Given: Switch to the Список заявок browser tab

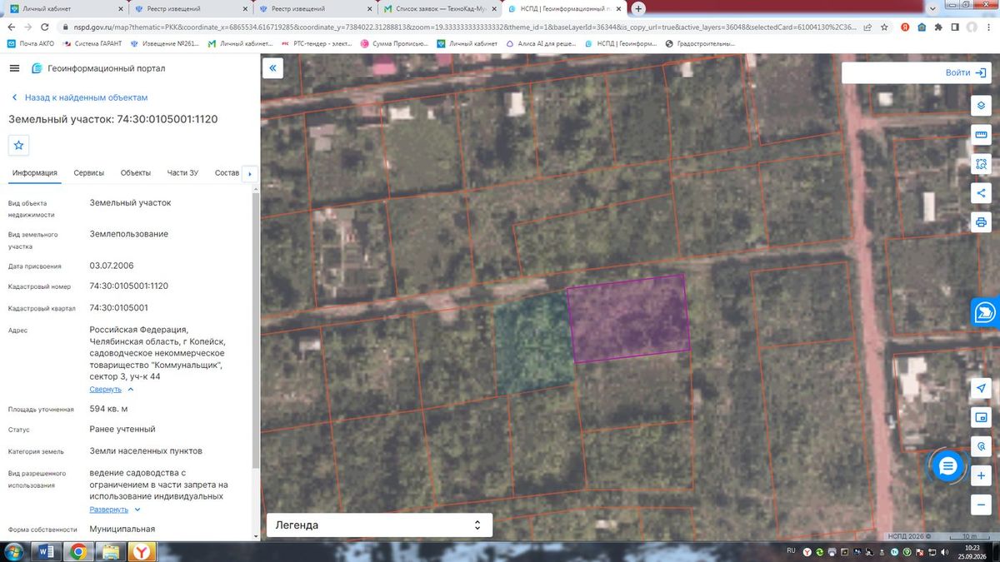Looking at the screenshot, I should click(x=438, y=8).
